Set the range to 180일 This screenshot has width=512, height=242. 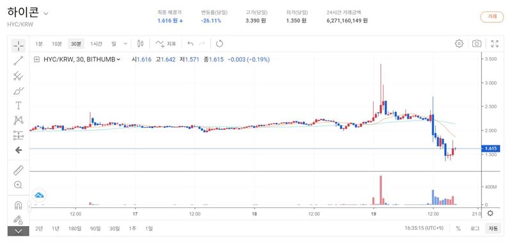click(x=75, y=229)
